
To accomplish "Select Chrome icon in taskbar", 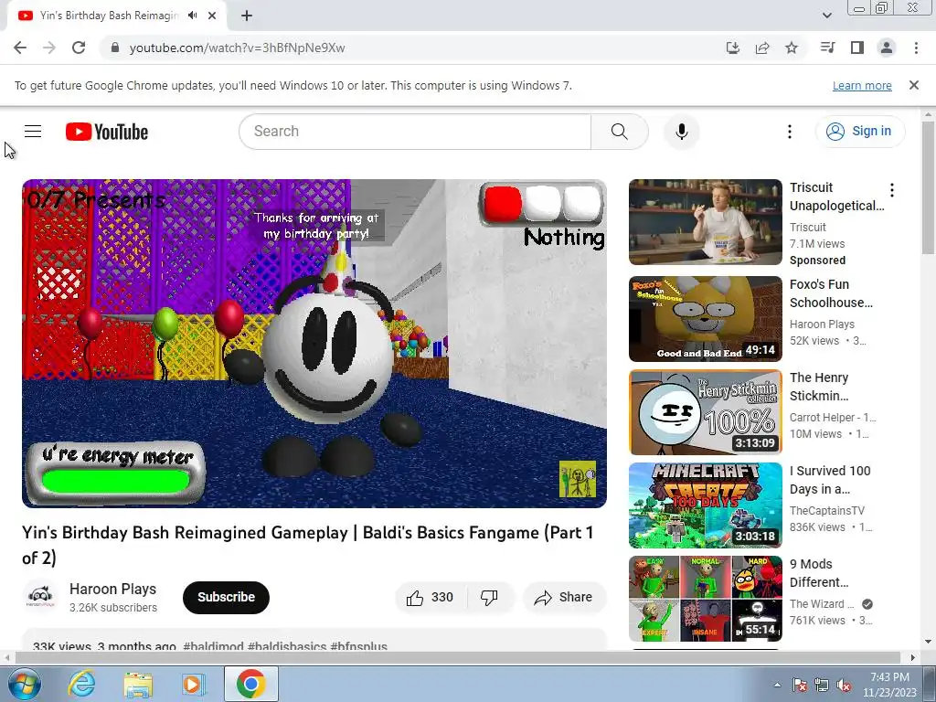I will click(x=250, y=684).
